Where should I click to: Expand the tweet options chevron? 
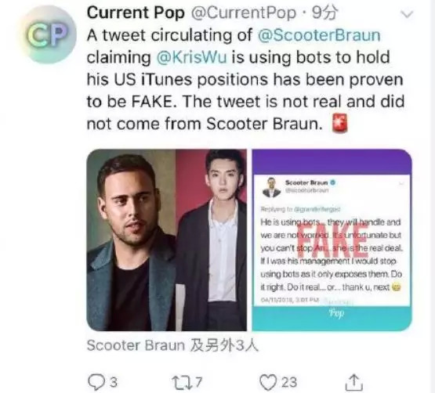[x=407, y=14]
